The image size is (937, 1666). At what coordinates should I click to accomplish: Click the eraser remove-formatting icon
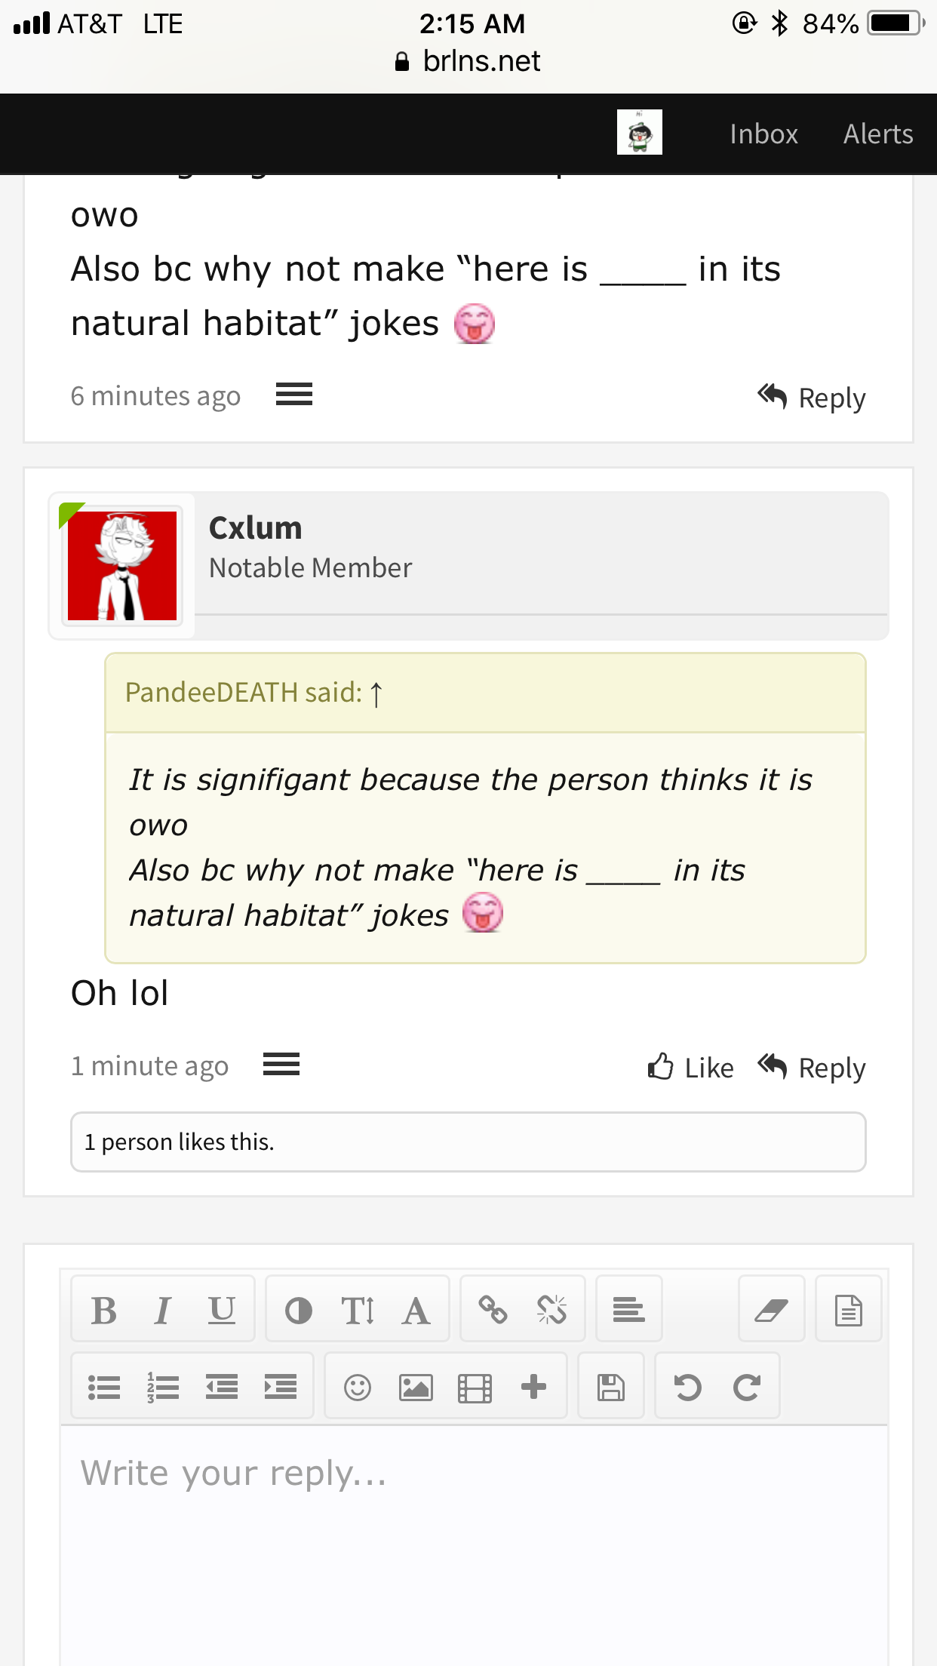tap(771, 1310)
